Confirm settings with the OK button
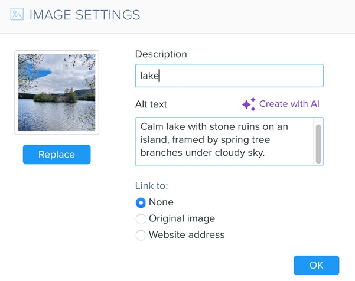Image resolution: width=355 pixels, height=281 pixels. pyautogui.click(x=316, y=265)
